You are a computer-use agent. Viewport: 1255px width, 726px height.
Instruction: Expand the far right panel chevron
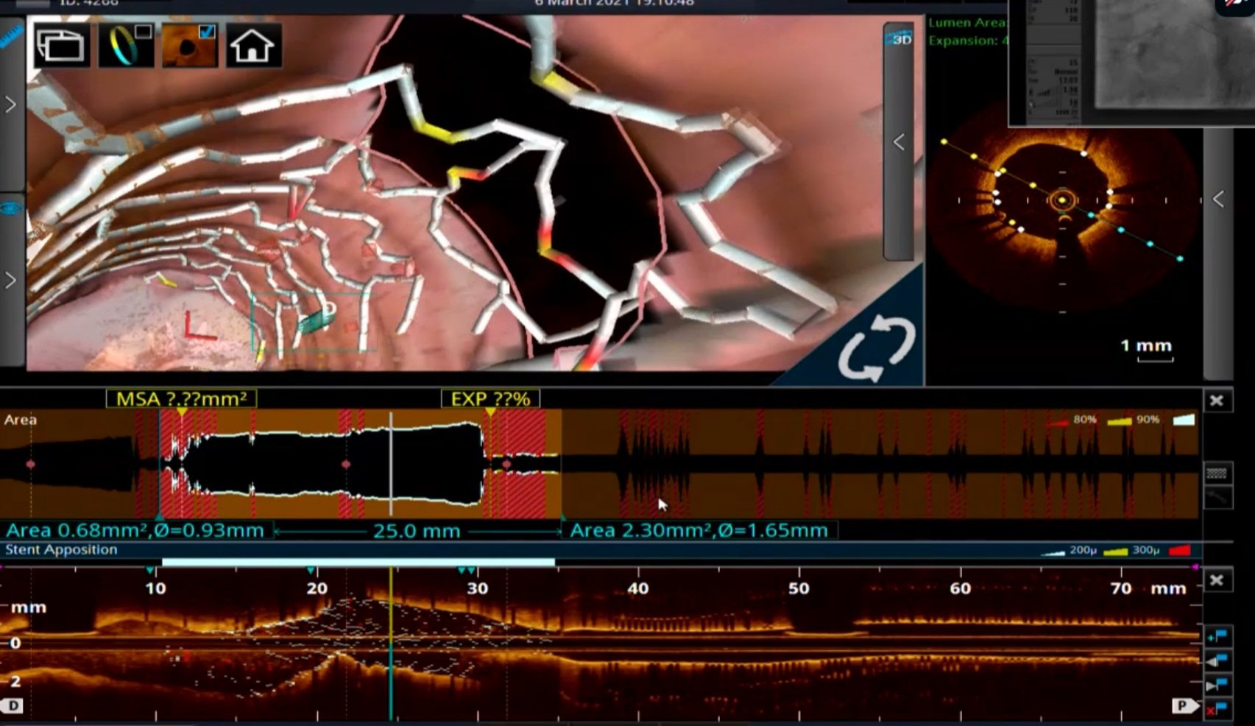(1218, 199)
